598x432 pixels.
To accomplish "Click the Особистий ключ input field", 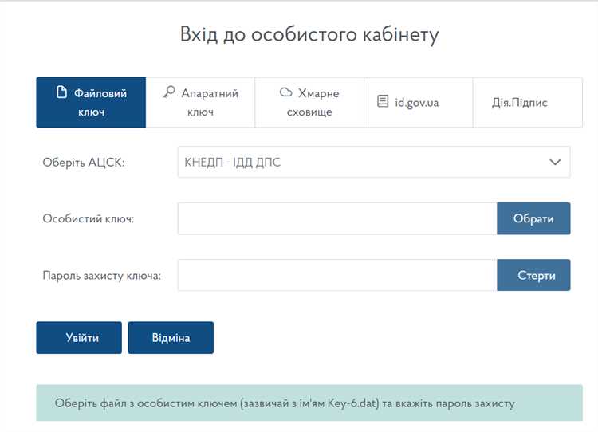I will [337, 218].
